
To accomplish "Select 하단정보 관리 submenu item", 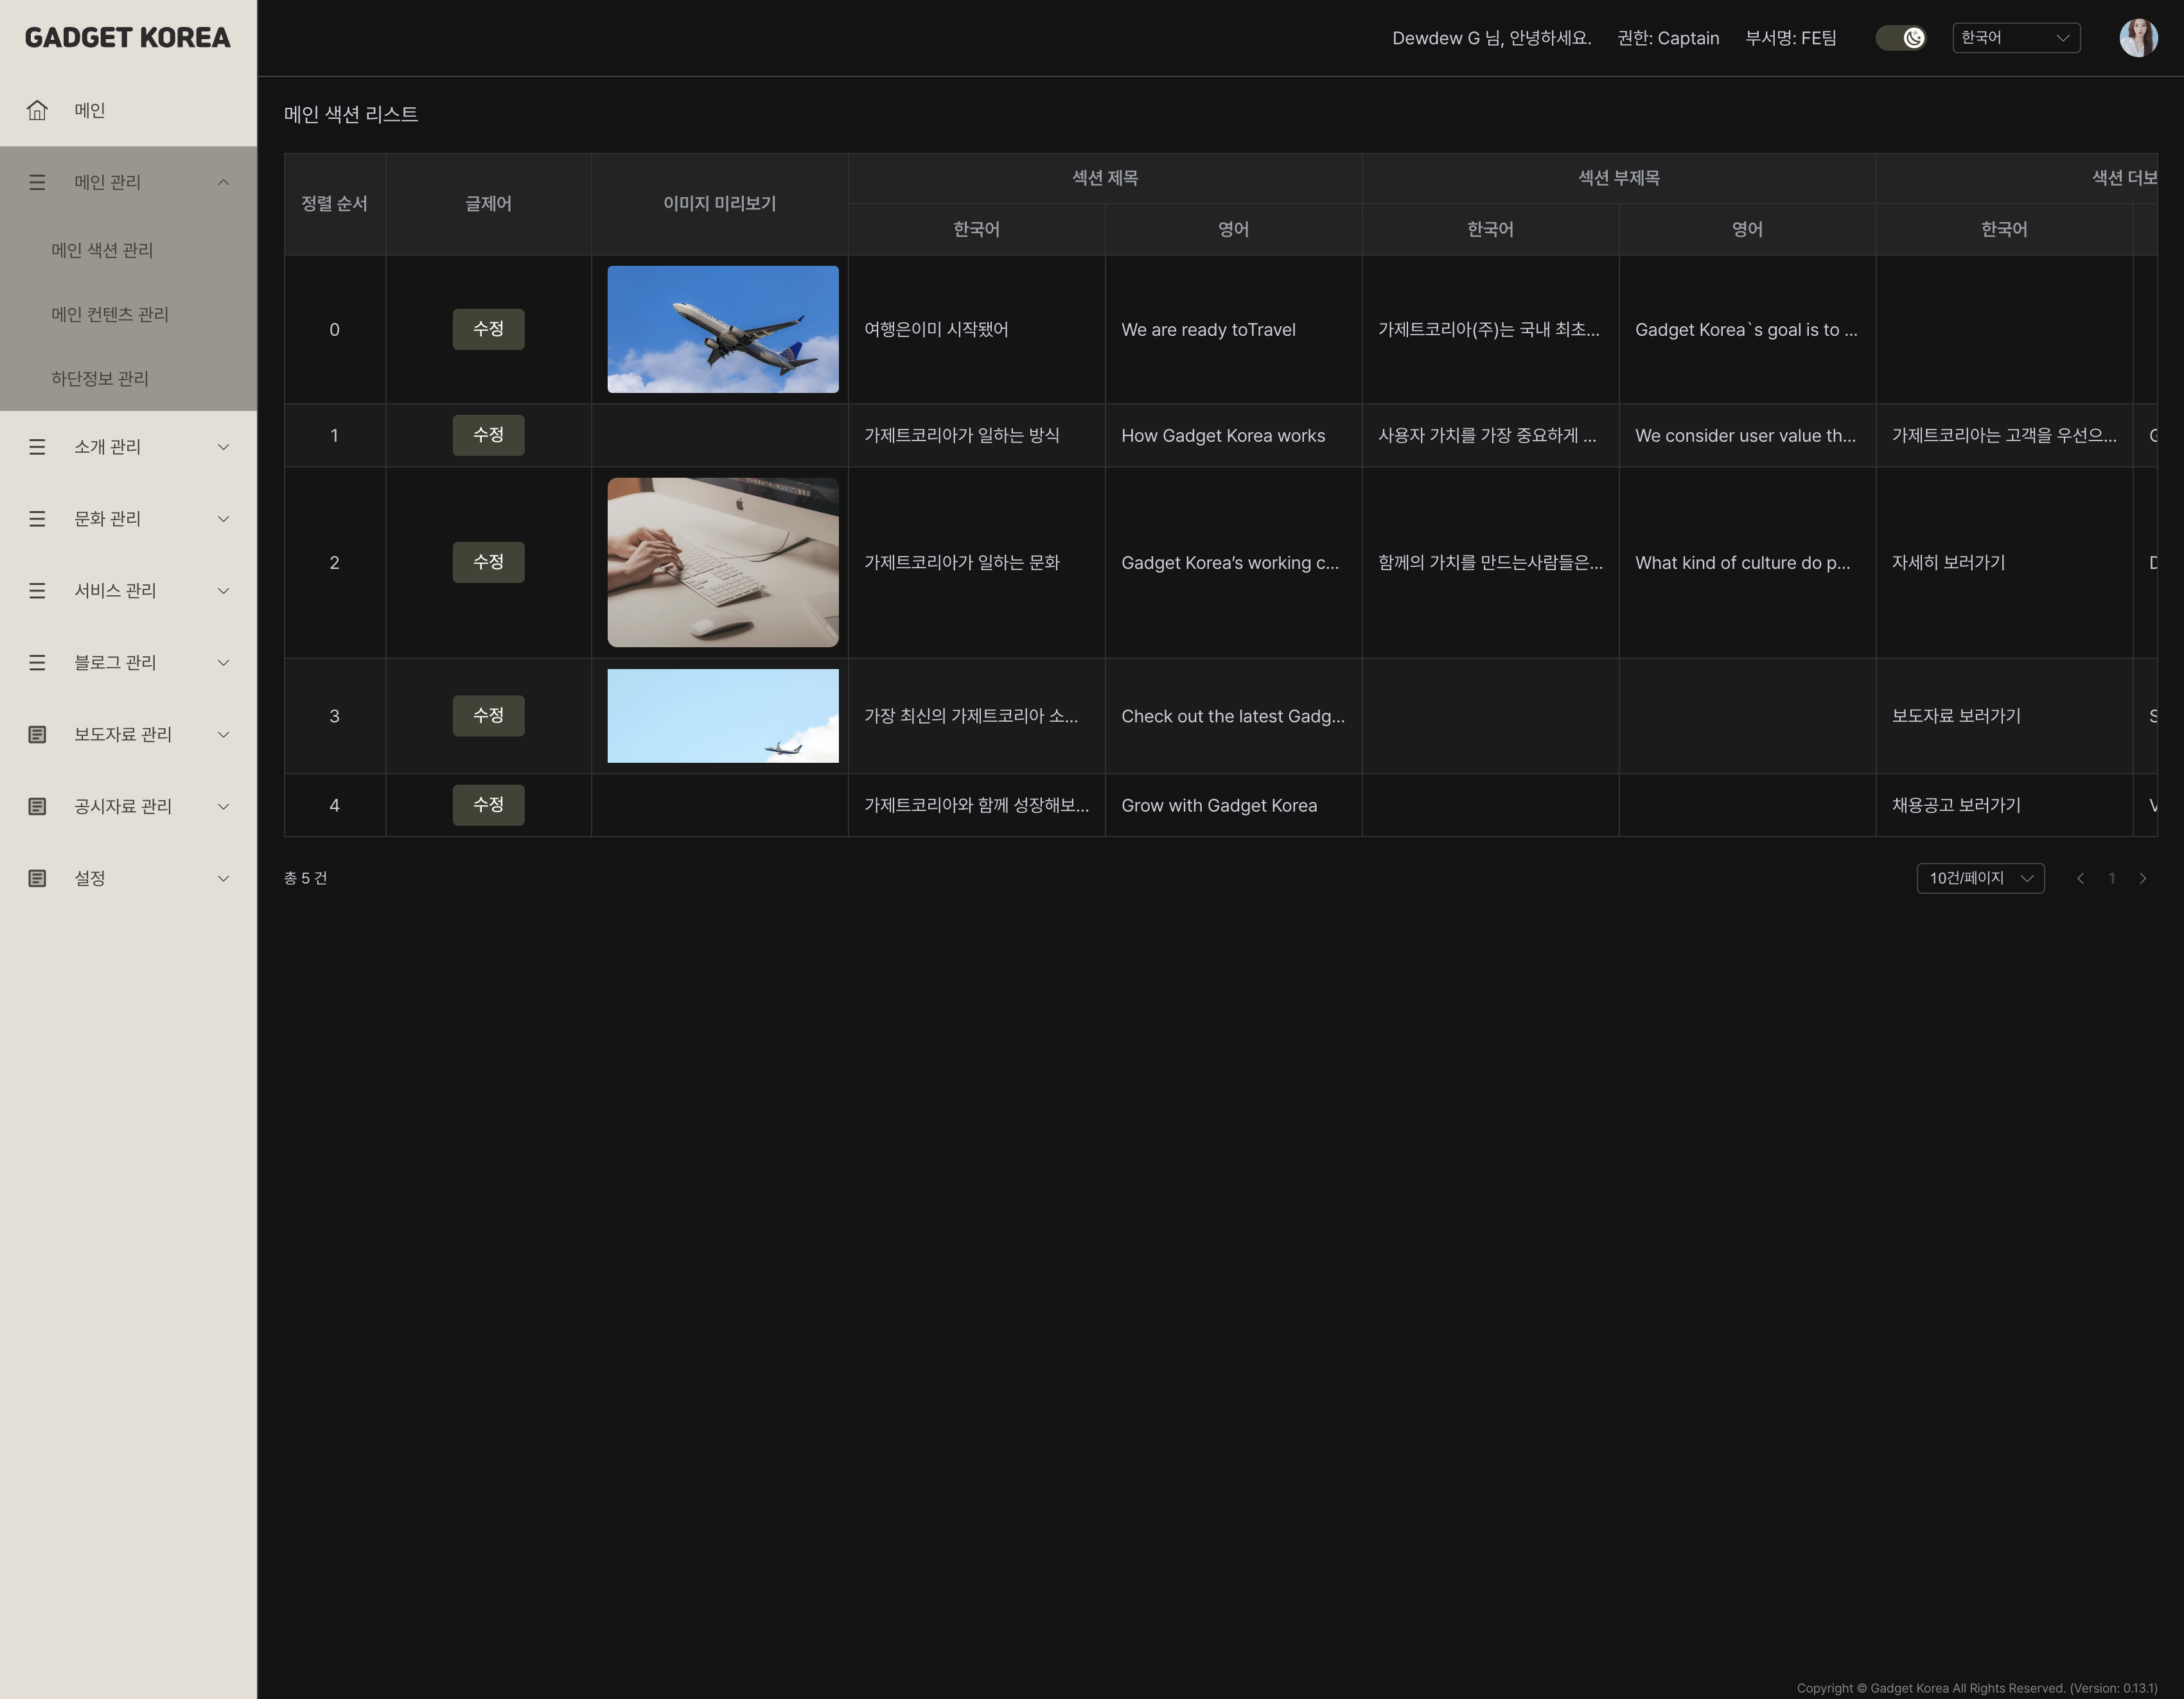I will (x=100, y=379).
